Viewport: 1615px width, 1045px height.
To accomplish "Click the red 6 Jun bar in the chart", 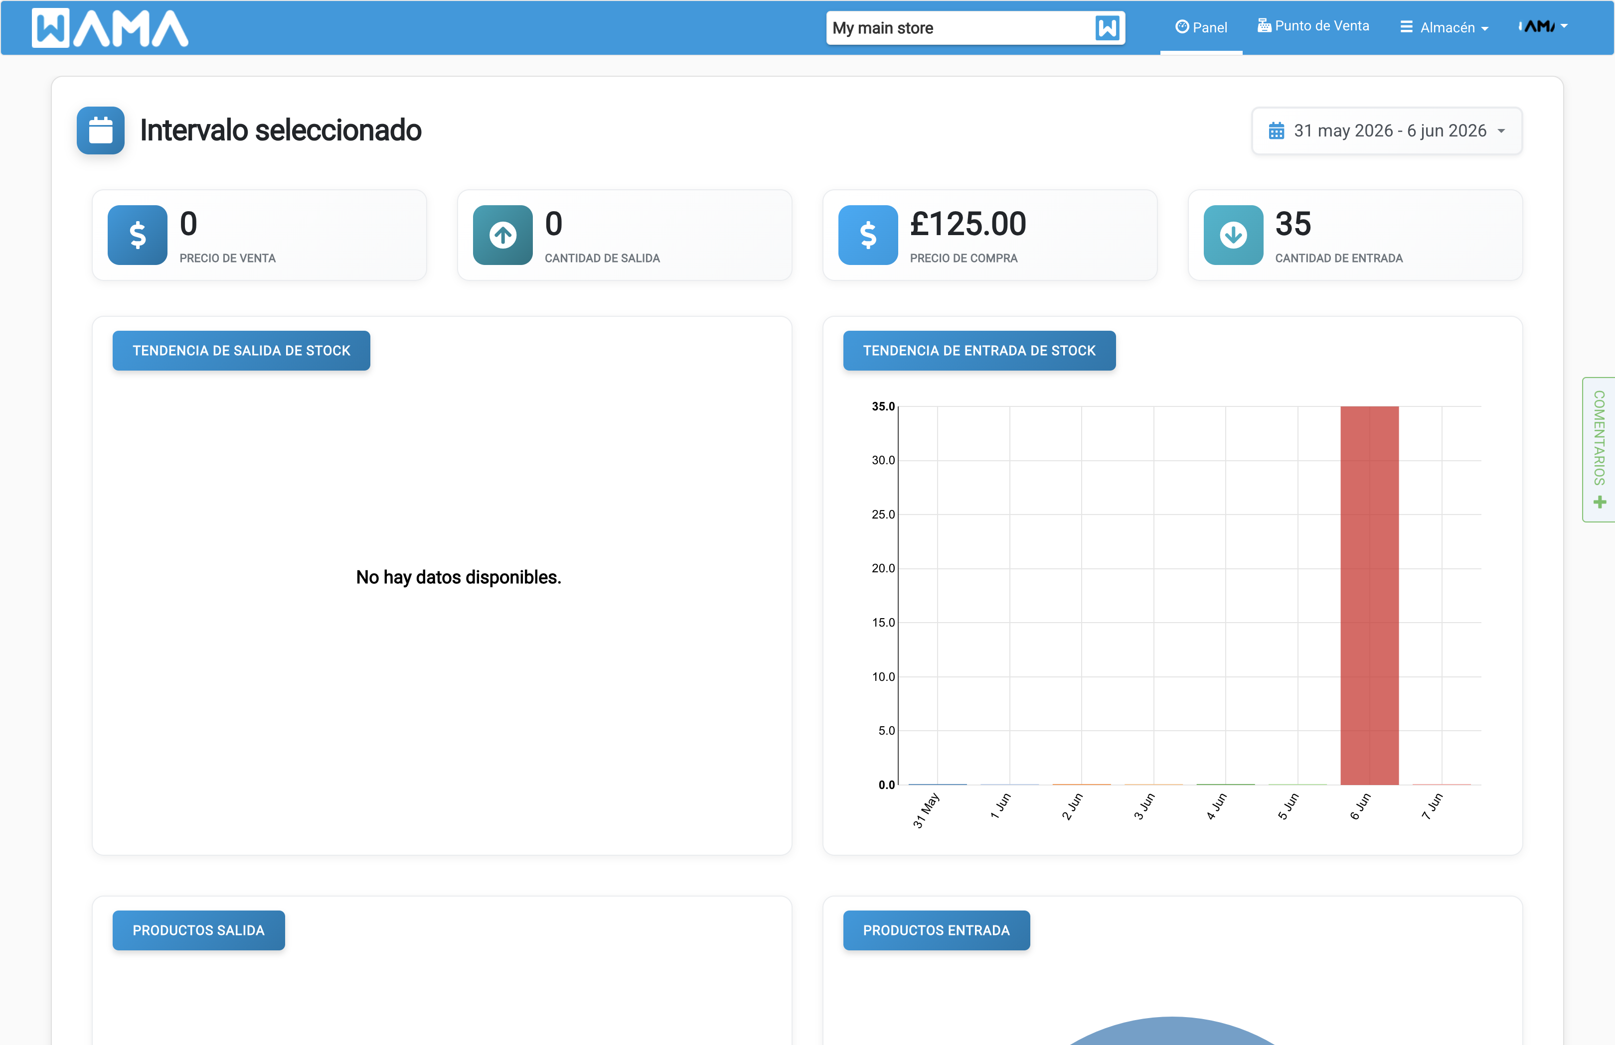I will click(1369, 595).
